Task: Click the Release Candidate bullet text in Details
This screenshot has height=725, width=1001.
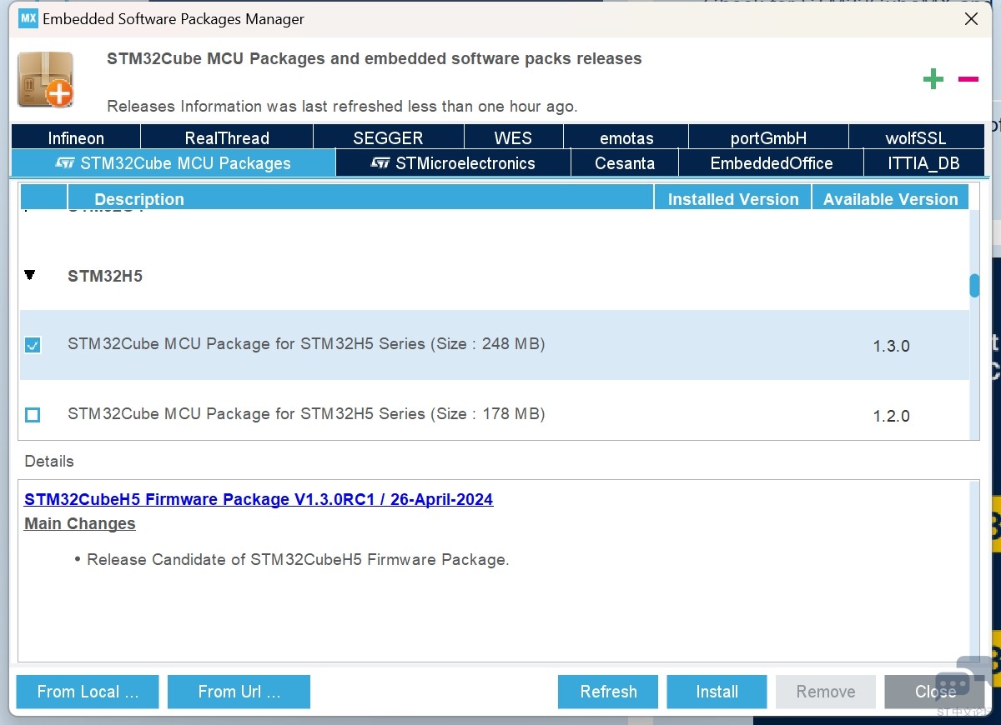Action: (x=298, y=559)
